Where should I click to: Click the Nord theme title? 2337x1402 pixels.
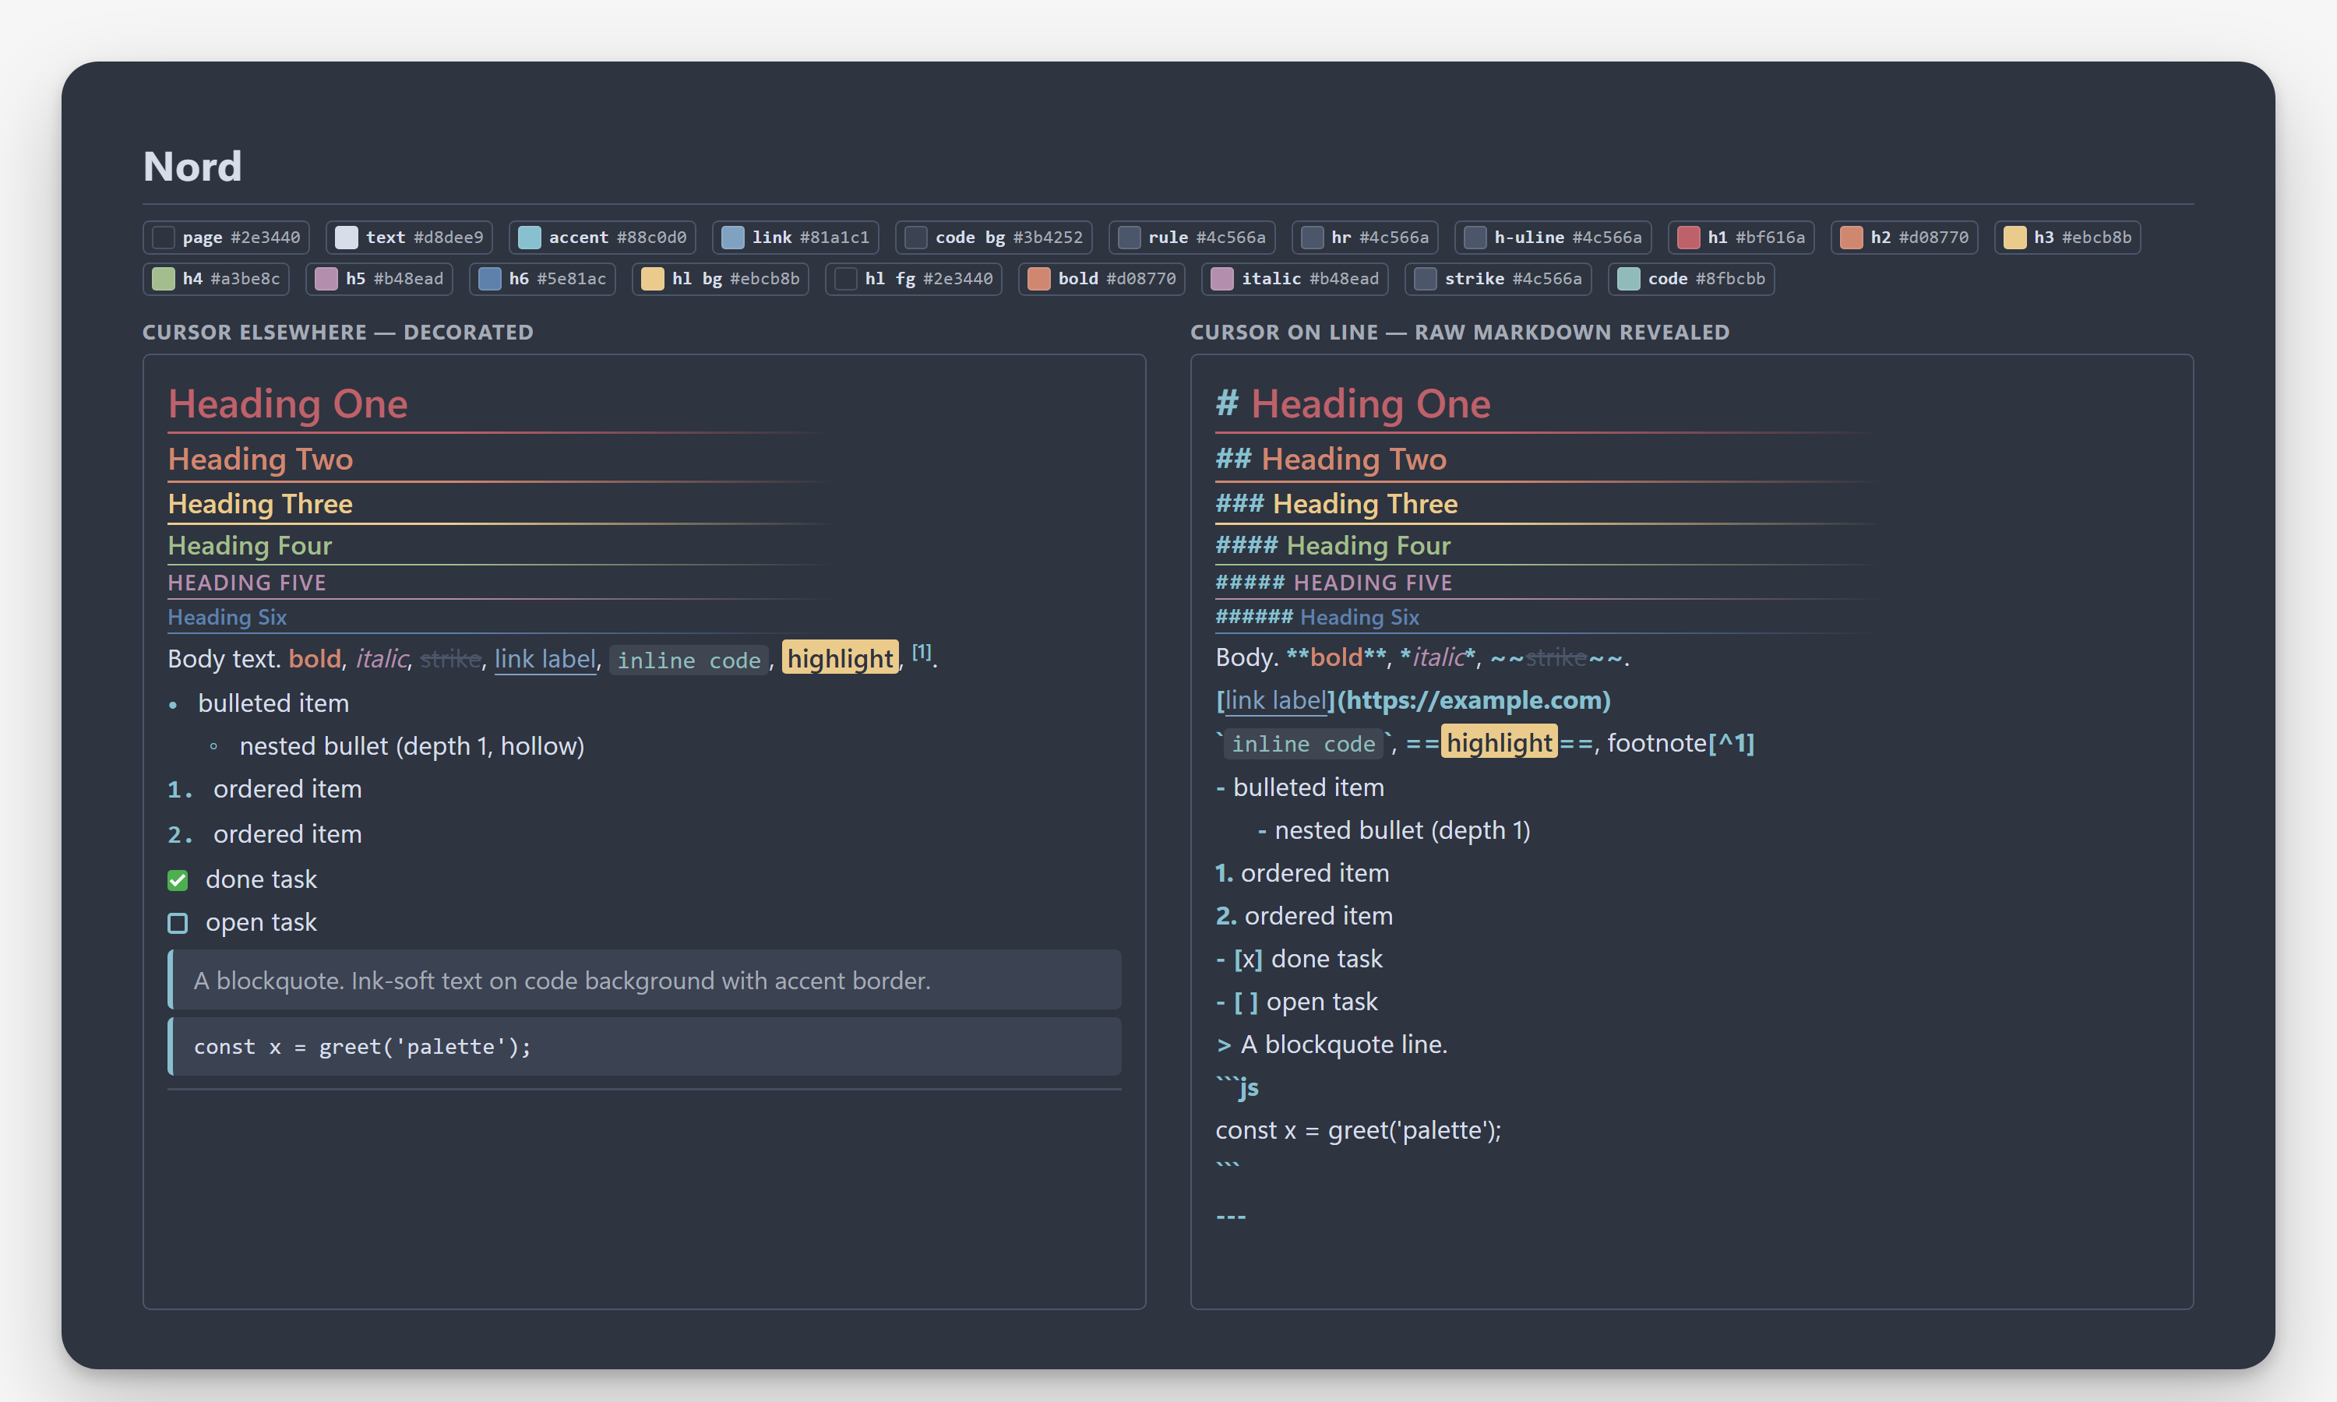pyautogui.click(x=192, y=166)
